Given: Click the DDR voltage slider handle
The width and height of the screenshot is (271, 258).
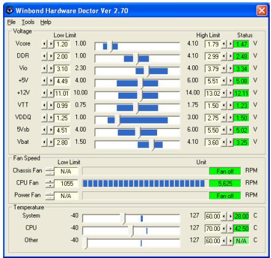Looking at the screenshot, I should coord(136,59).
